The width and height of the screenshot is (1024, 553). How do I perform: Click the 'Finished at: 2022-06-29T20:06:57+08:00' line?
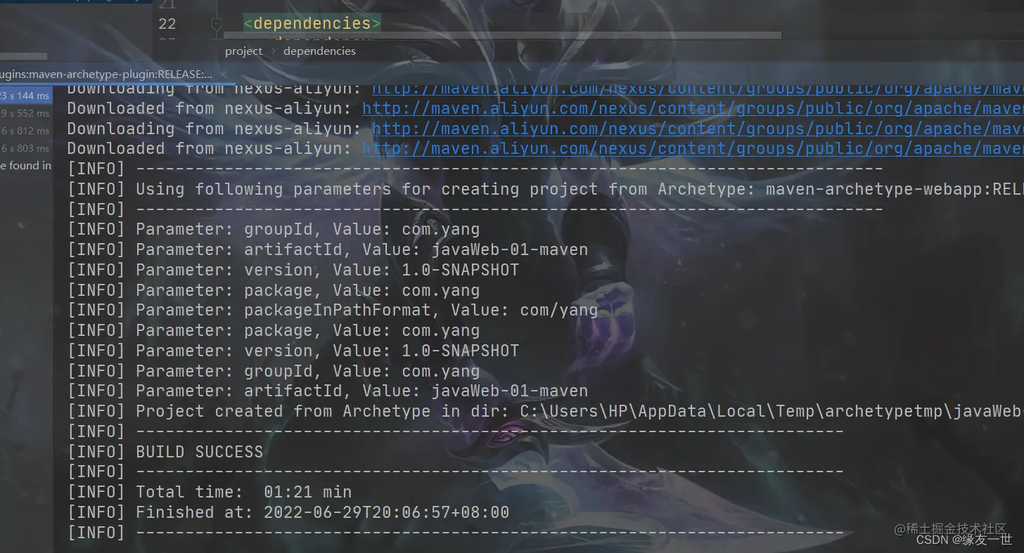(x=288, y=512)
